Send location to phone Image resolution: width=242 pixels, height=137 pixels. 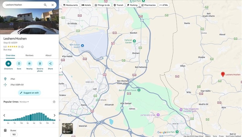tap(40, 64)
